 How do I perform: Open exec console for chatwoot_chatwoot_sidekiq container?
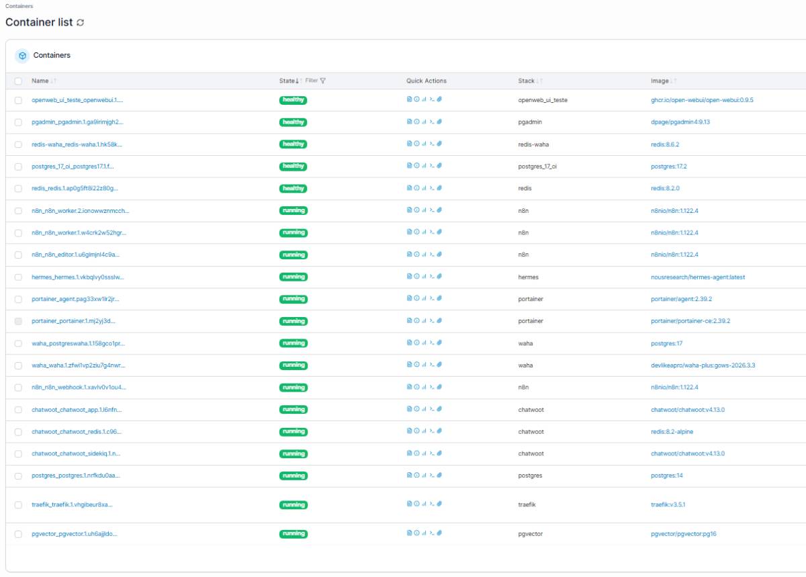[x=432, y=453]
